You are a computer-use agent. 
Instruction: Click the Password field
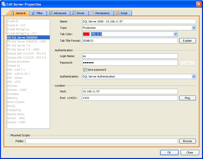(x=130, y=63)
